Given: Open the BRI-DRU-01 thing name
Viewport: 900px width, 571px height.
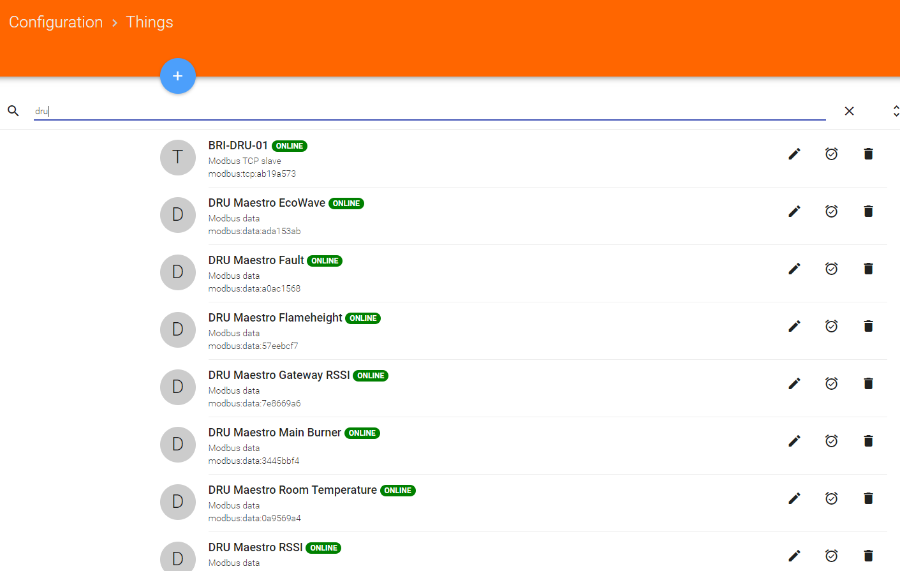Looking at the screenshot, I should tap(238, 145).
